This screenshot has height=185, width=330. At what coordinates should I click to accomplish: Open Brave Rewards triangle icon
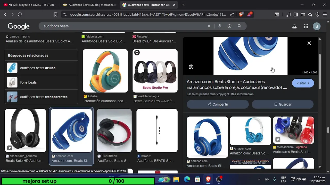(249, 15)
